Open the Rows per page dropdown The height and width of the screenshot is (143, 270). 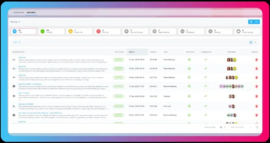222,127
